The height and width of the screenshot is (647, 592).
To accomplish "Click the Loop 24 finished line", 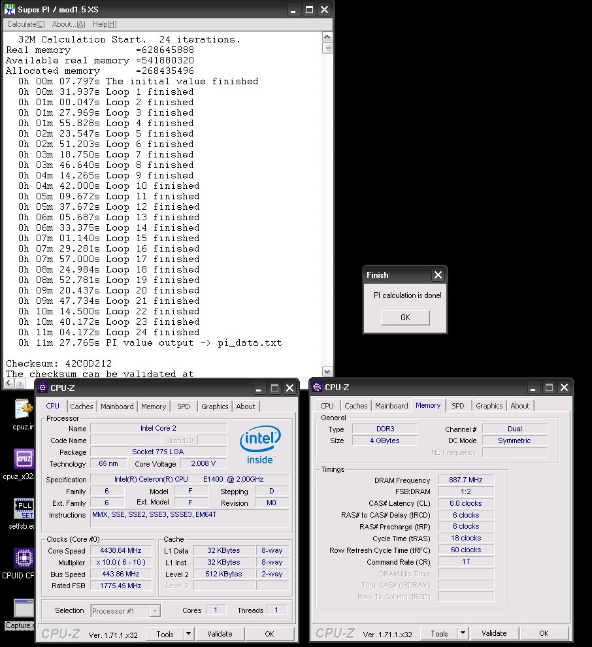I will point(109,332).
